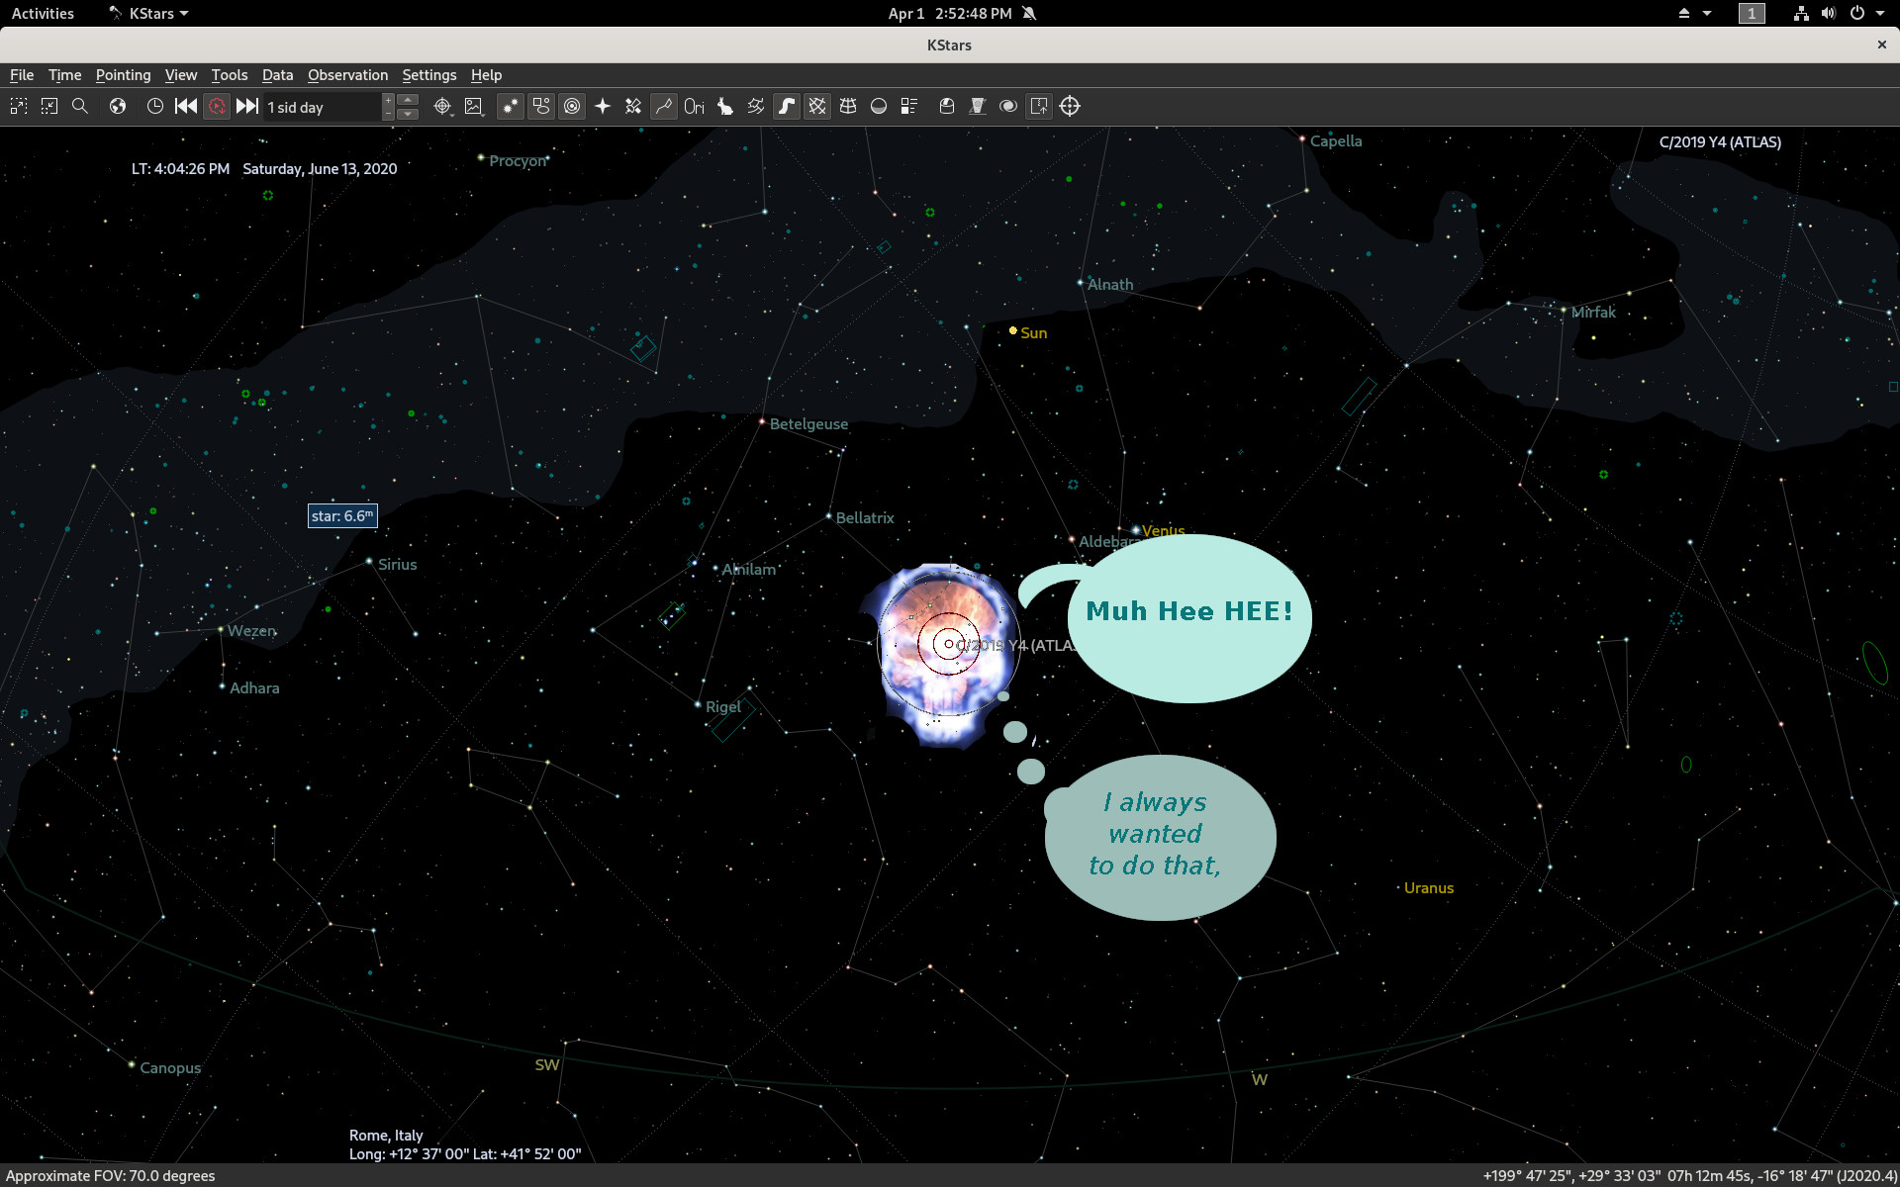Open the system power menu dropdown
The width and height of the screenshot is (1900, 1187).
tap(1866, 13)
